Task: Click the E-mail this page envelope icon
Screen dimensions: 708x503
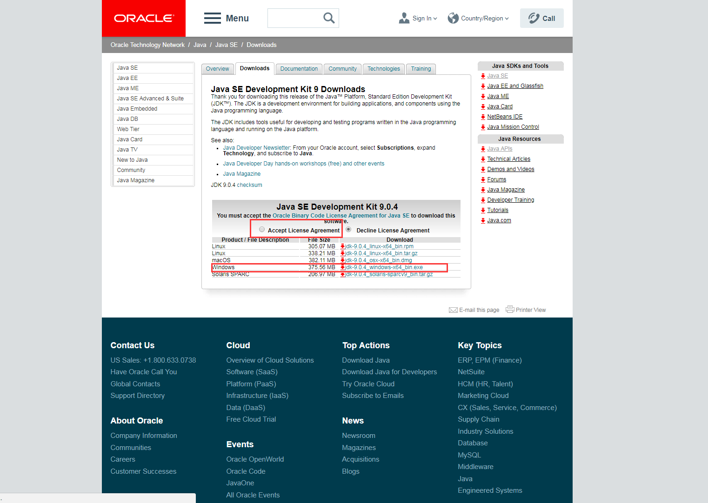Action: pos(453,310)
